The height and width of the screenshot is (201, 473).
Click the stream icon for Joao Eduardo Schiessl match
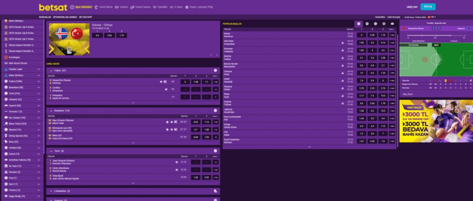177,162
